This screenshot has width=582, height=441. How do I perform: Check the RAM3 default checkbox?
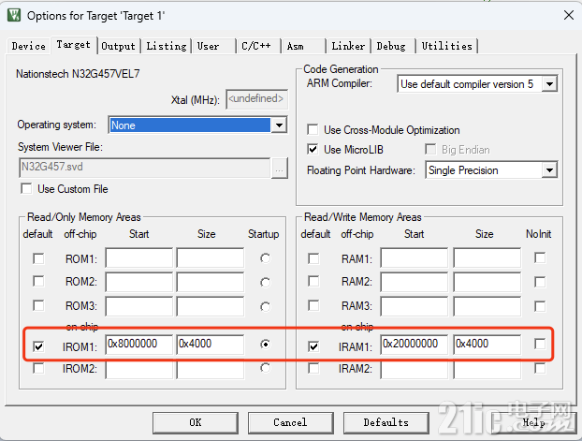click(313, 306)
